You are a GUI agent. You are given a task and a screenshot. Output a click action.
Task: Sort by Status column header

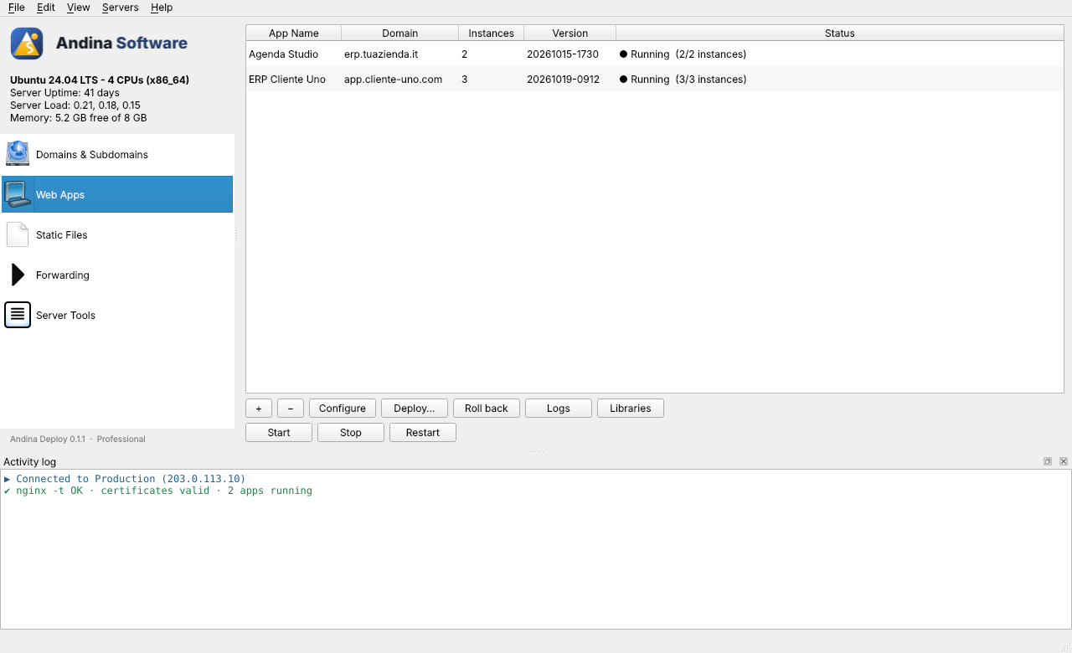coord(840,33)
